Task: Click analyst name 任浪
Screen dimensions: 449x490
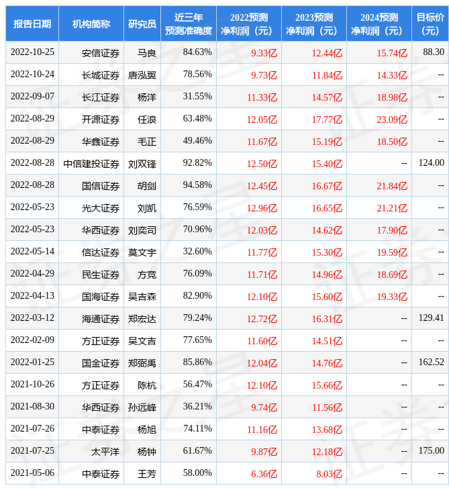Action: [x=147, y=119]
